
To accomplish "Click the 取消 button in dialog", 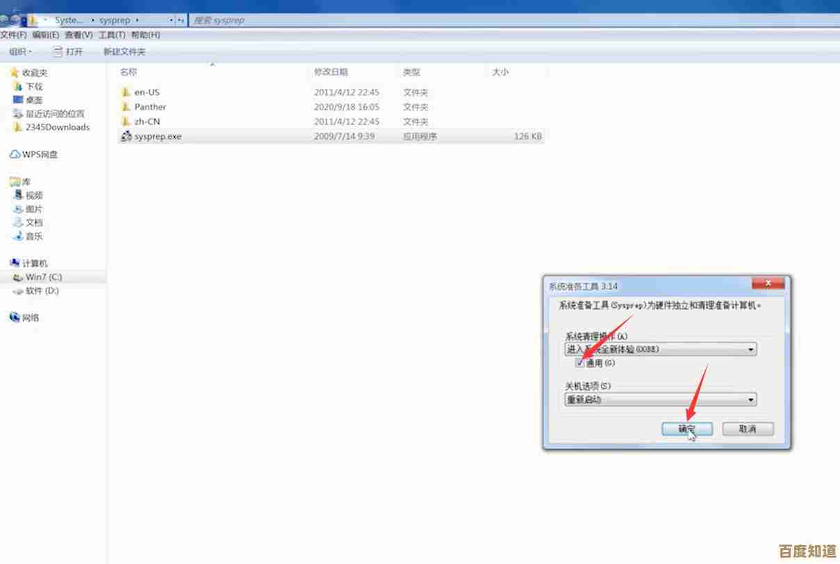I will tap(748, 429).
